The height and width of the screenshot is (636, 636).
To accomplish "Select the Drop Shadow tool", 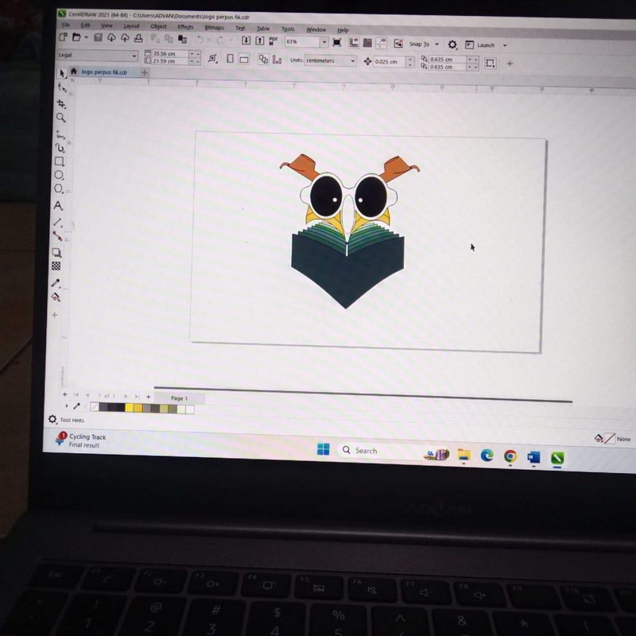I will click(56, 252).
